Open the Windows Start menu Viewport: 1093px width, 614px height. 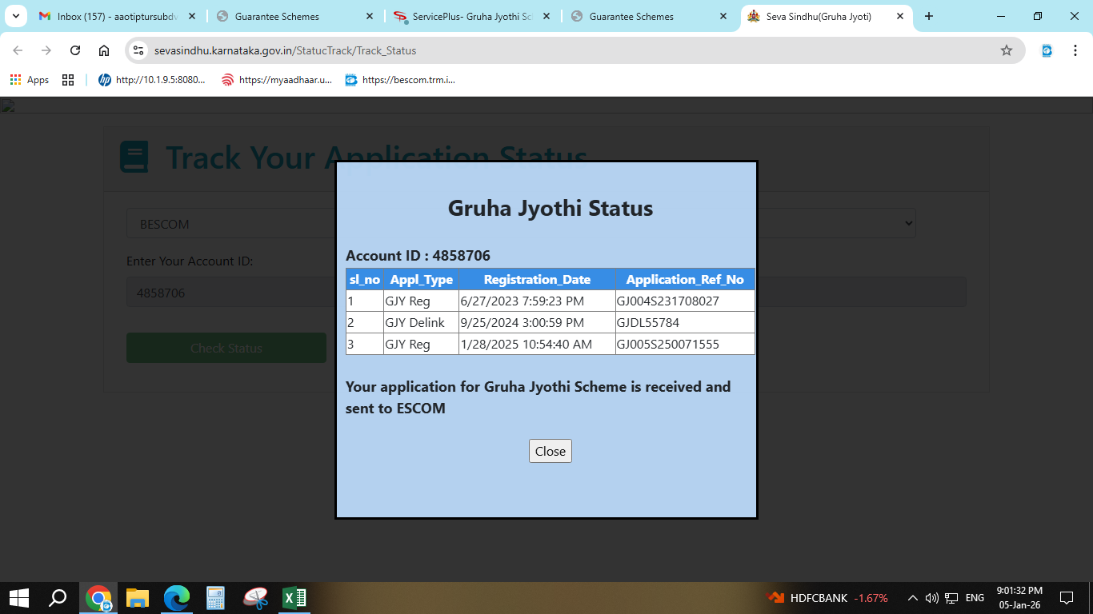(18, 597)
